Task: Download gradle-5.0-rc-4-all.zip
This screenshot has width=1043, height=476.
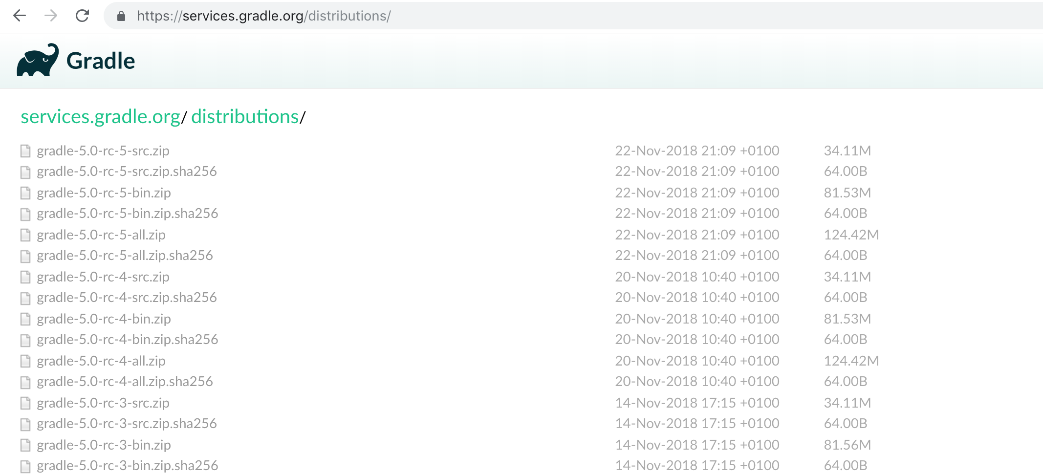Action: [x=101, y=361]
